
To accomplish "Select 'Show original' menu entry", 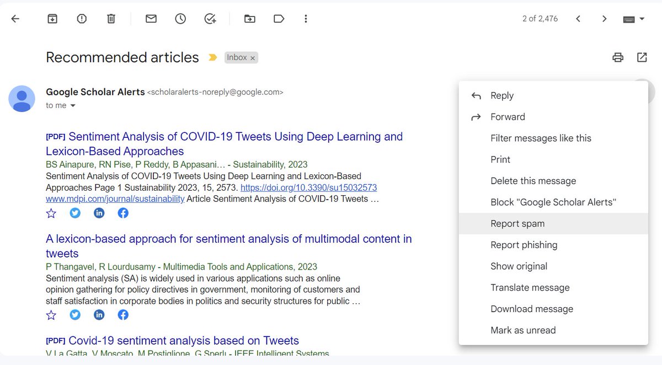I will coord(553,266).
